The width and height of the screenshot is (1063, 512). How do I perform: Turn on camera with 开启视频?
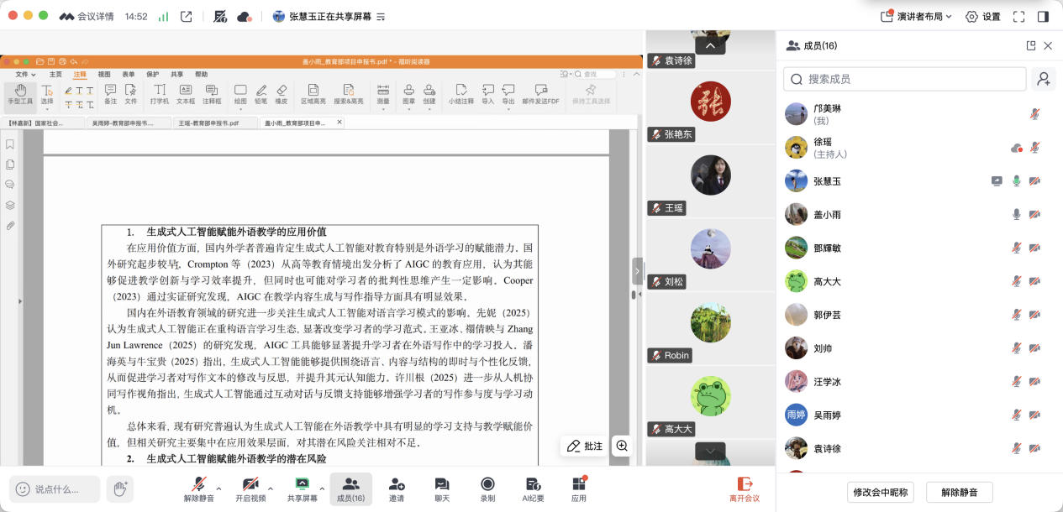[250, 488]
